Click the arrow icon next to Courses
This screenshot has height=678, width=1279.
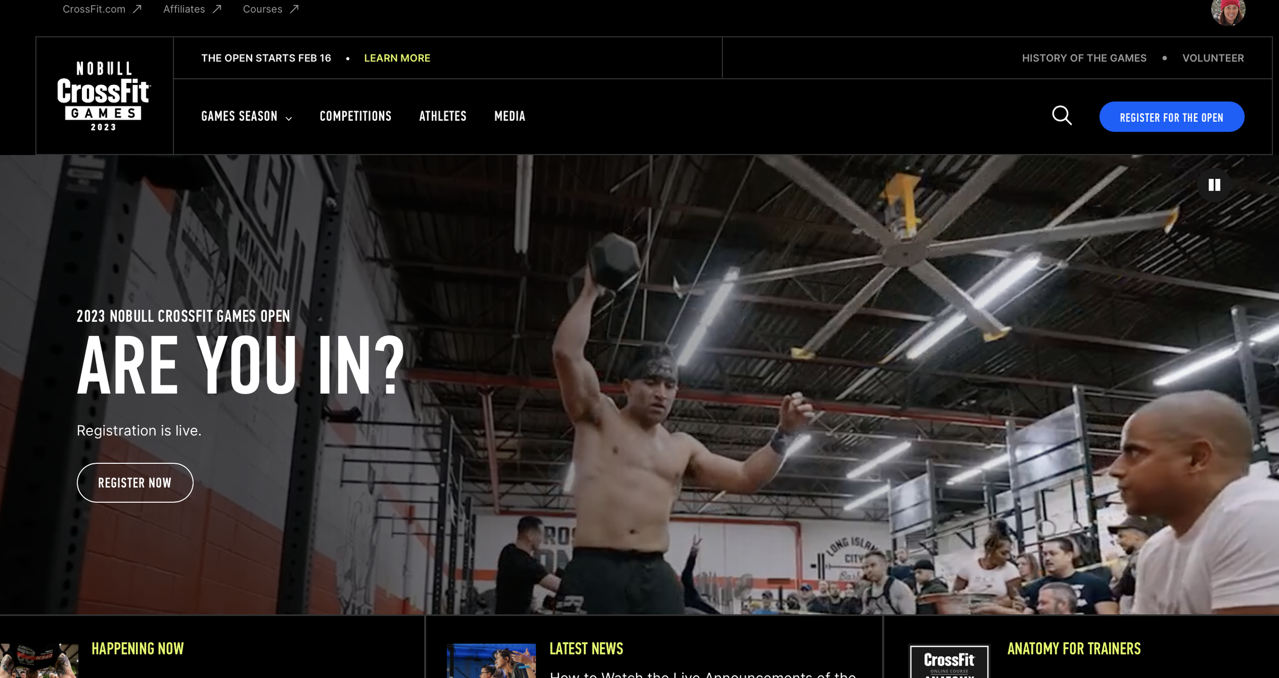294,9
